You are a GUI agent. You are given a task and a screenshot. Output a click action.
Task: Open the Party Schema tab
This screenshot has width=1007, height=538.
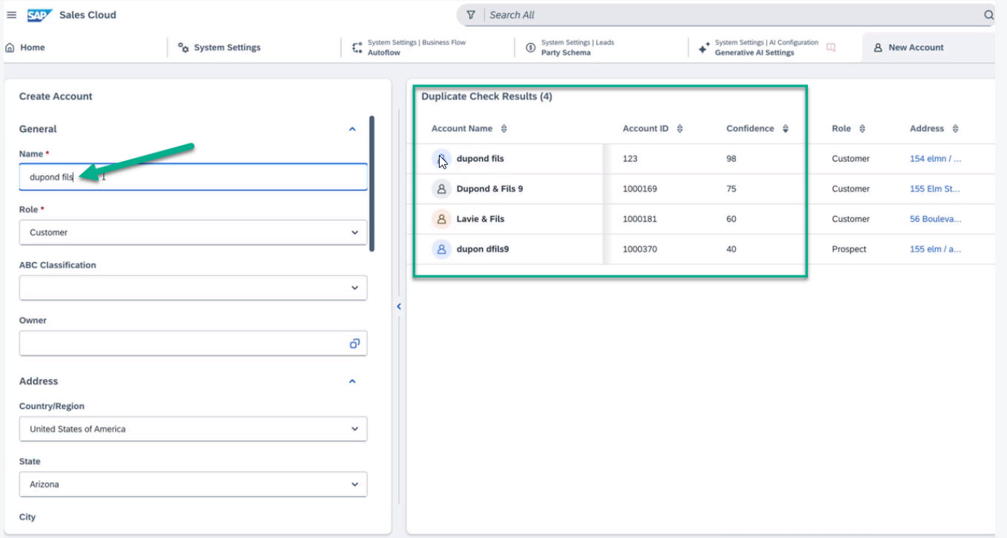tap(570, 47)
